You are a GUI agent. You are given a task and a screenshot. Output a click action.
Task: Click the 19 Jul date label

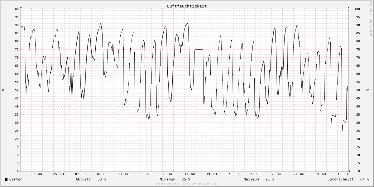click(x=212, y=174)
